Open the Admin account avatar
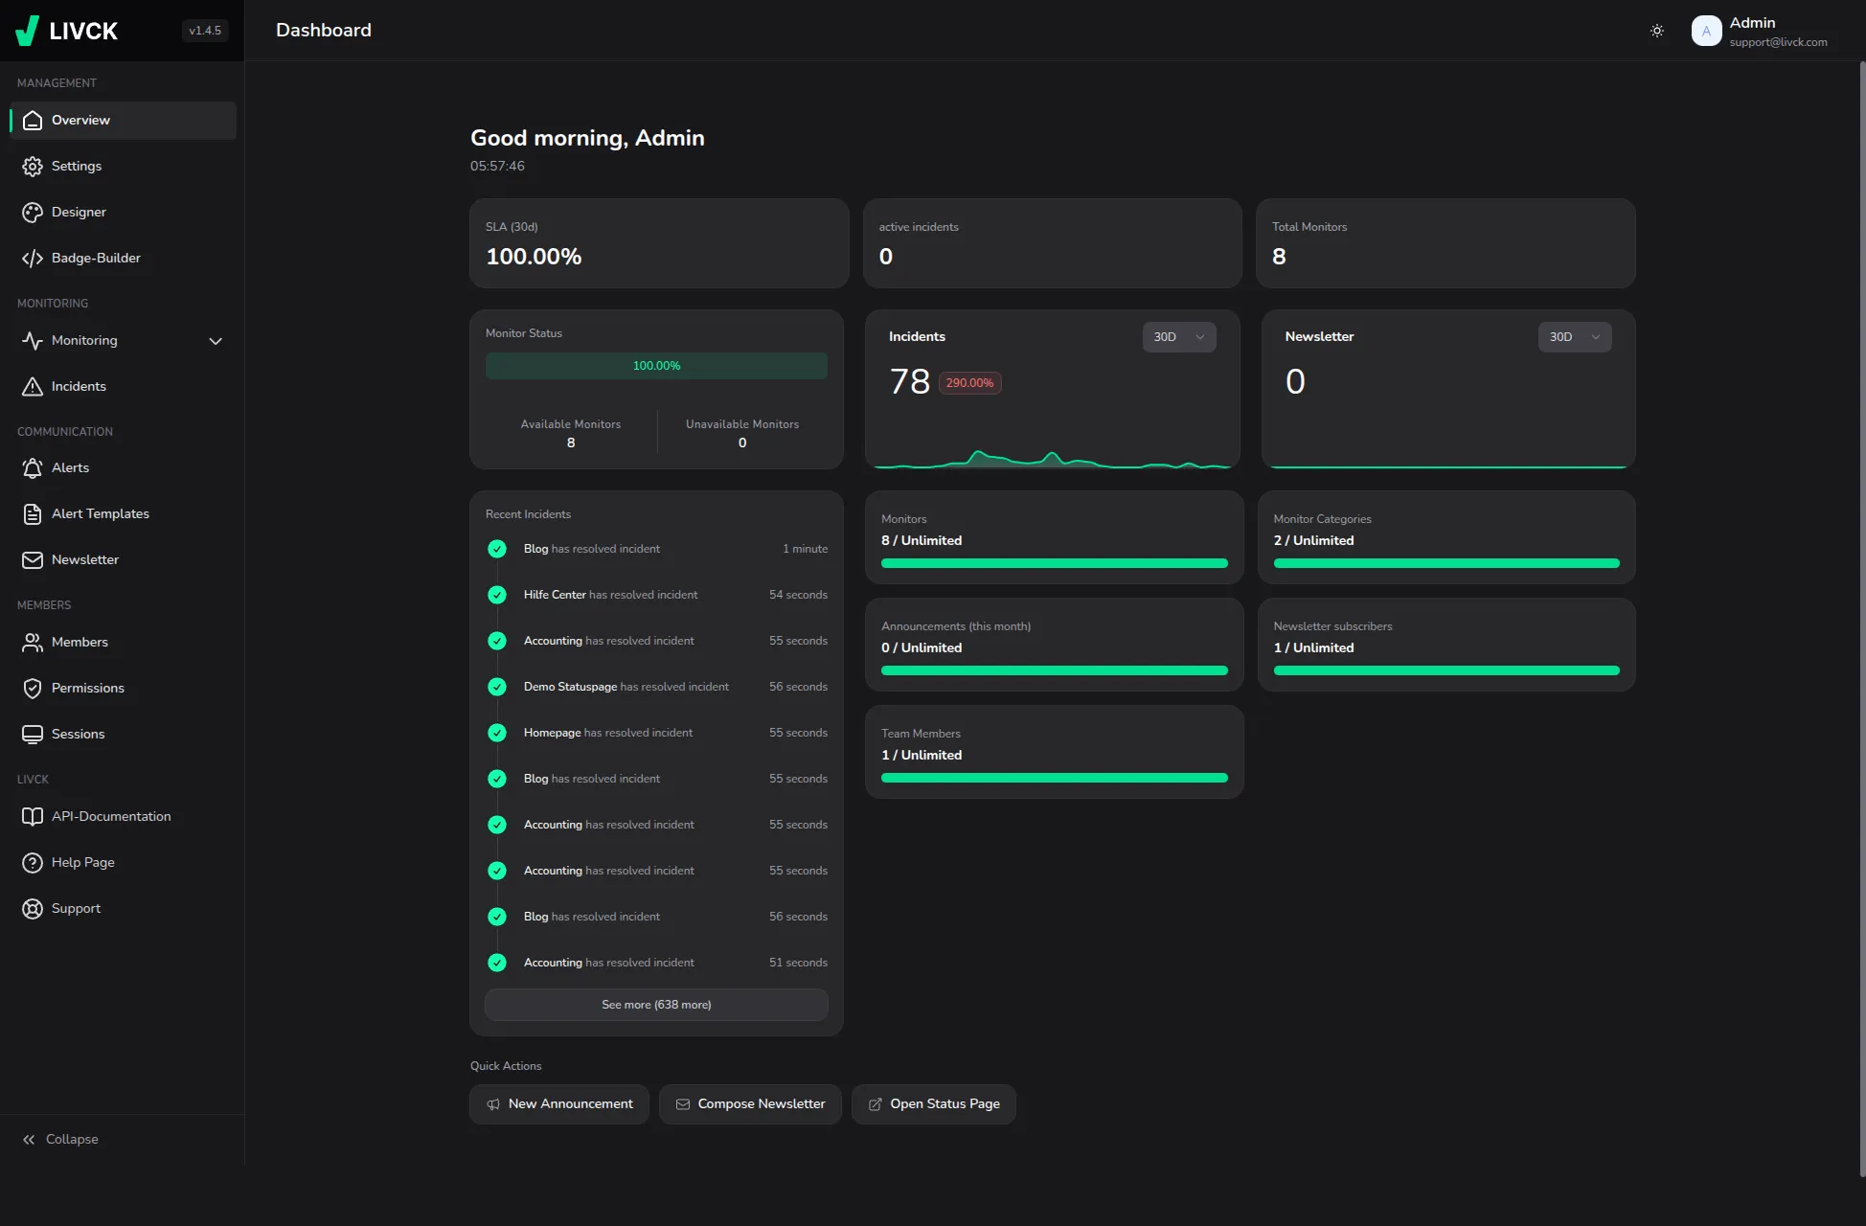Image resolution: width=1866 pixels, height=1226 pixels. 1706,31
